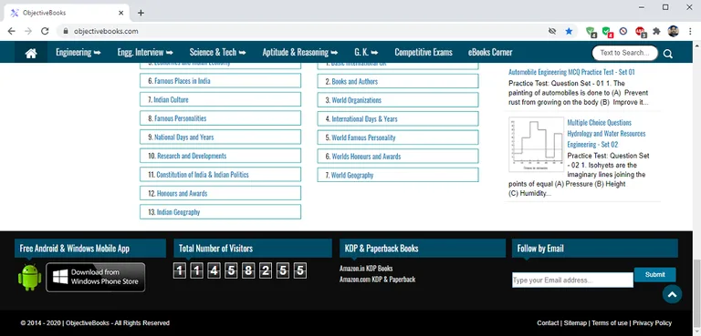Open Chrome three-dot menu
701x336 pixels.
[x=690, y=31]
